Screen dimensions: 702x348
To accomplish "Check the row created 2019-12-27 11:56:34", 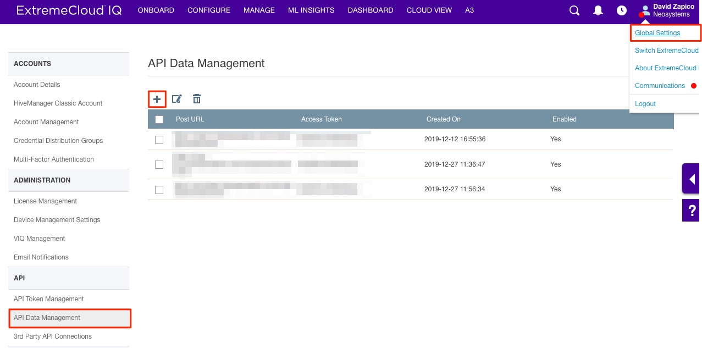I will [x=159, y=190].
